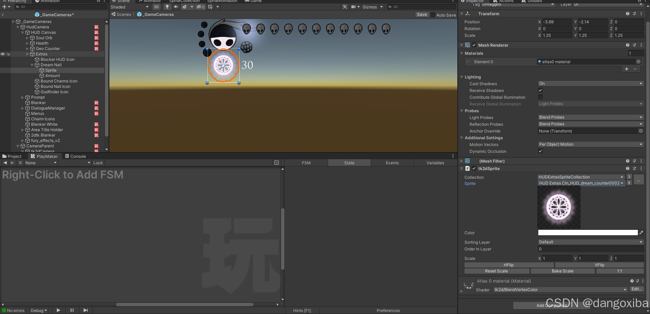Pick color with eyedropper icon
Viewport: 650px width, 314px height.
pos(641,233)
